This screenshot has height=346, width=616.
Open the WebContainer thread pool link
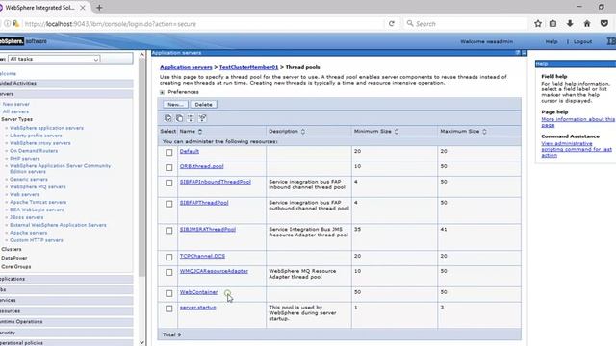click(199, 292)
